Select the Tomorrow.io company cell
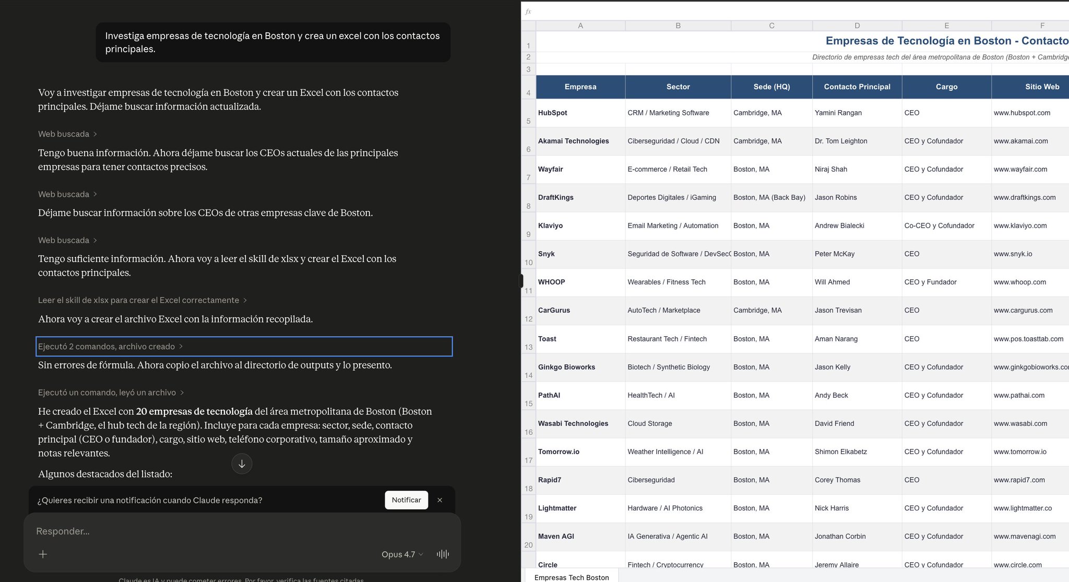The height and width of the screenshot is (582, 1069). click(x=580, y=452)
